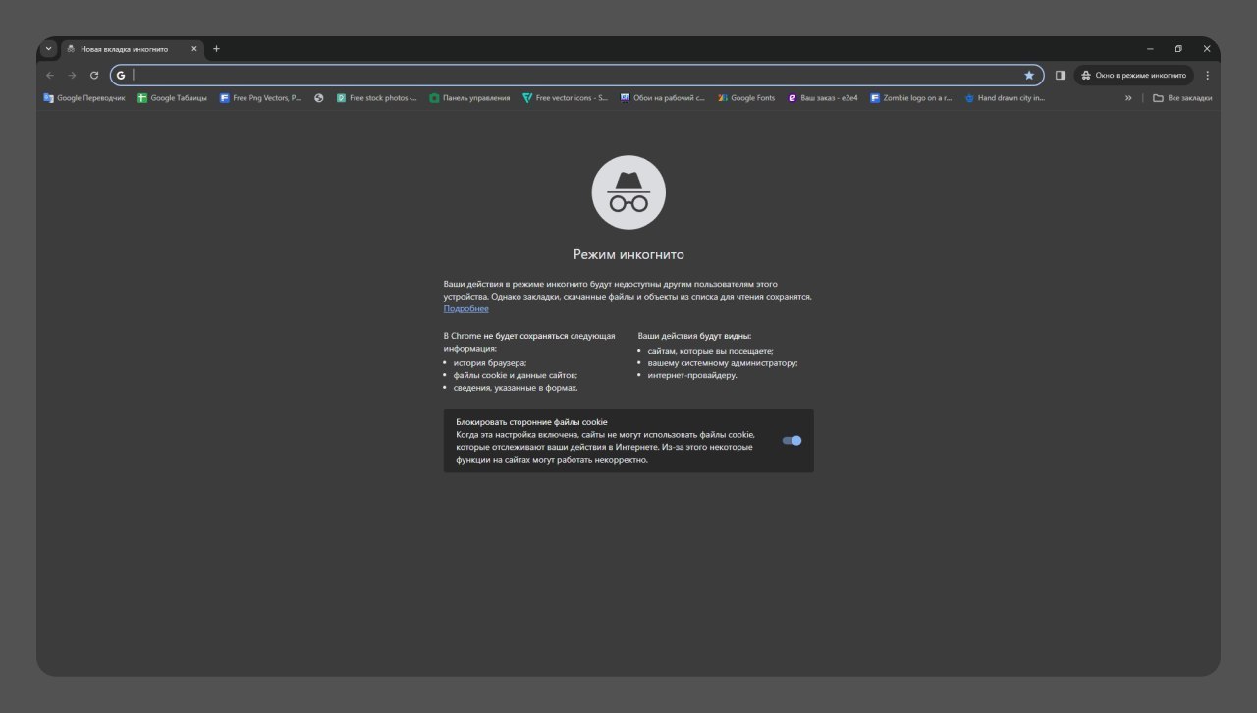Open the side panel
Viewport: 1257px width, 713px height.
coord(1060,75)
